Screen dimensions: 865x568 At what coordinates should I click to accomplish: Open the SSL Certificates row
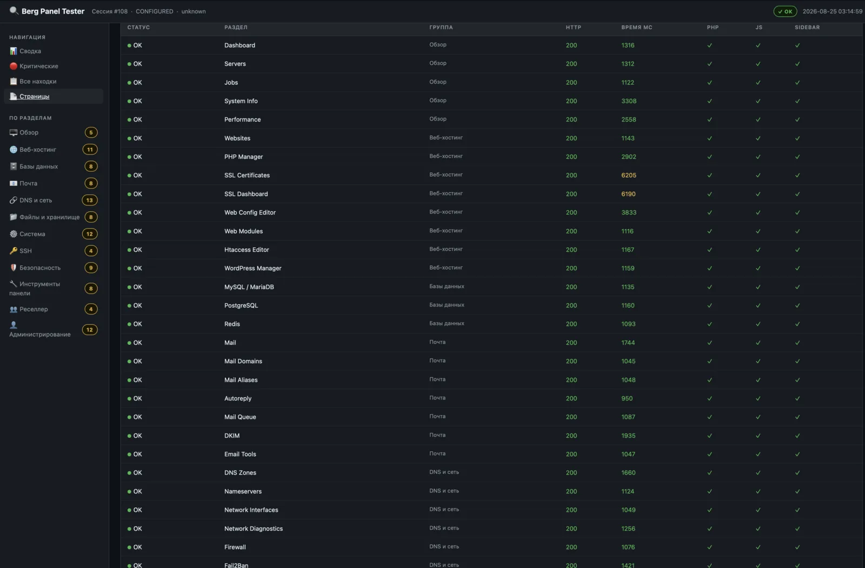point(491,176)
